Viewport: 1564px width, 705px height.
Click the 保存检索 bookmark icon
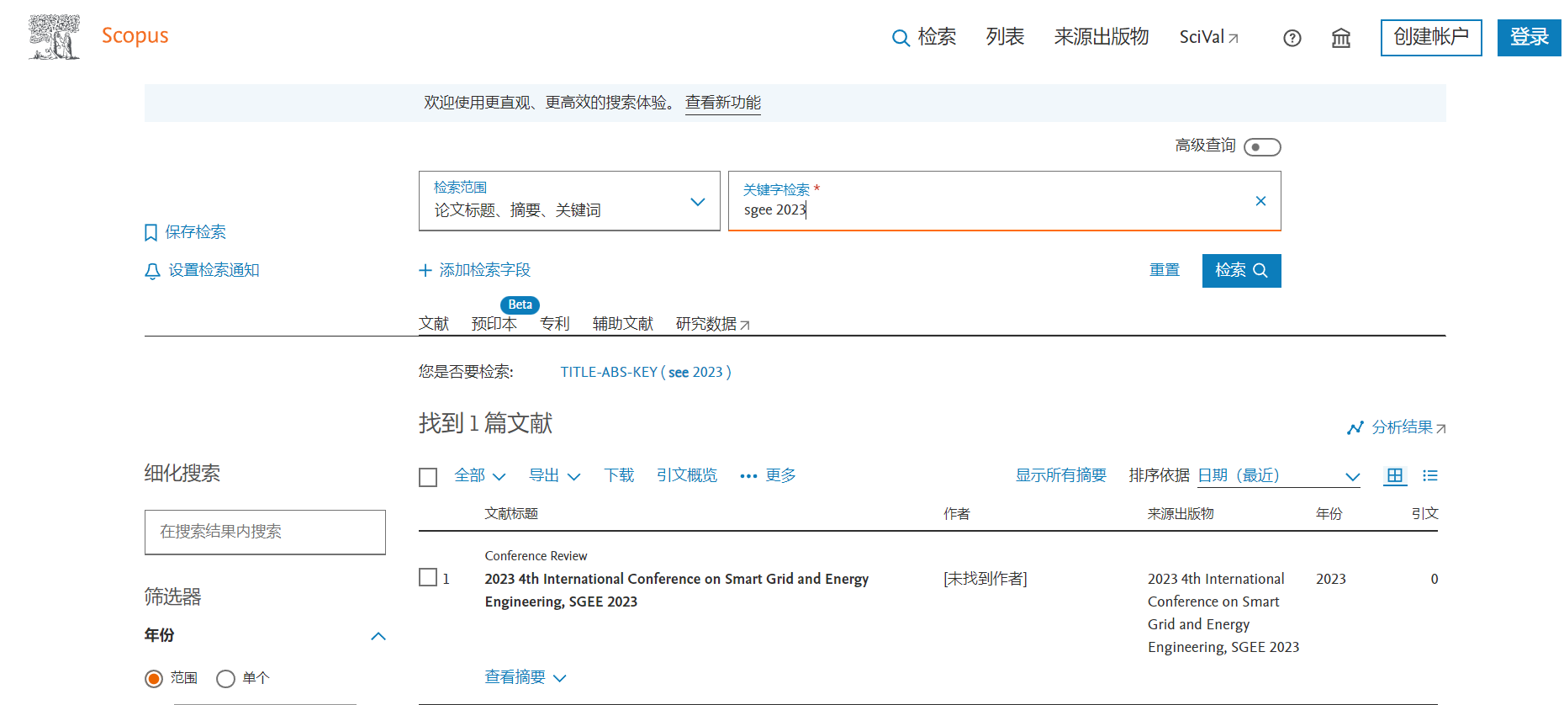[x=151, y=233]
